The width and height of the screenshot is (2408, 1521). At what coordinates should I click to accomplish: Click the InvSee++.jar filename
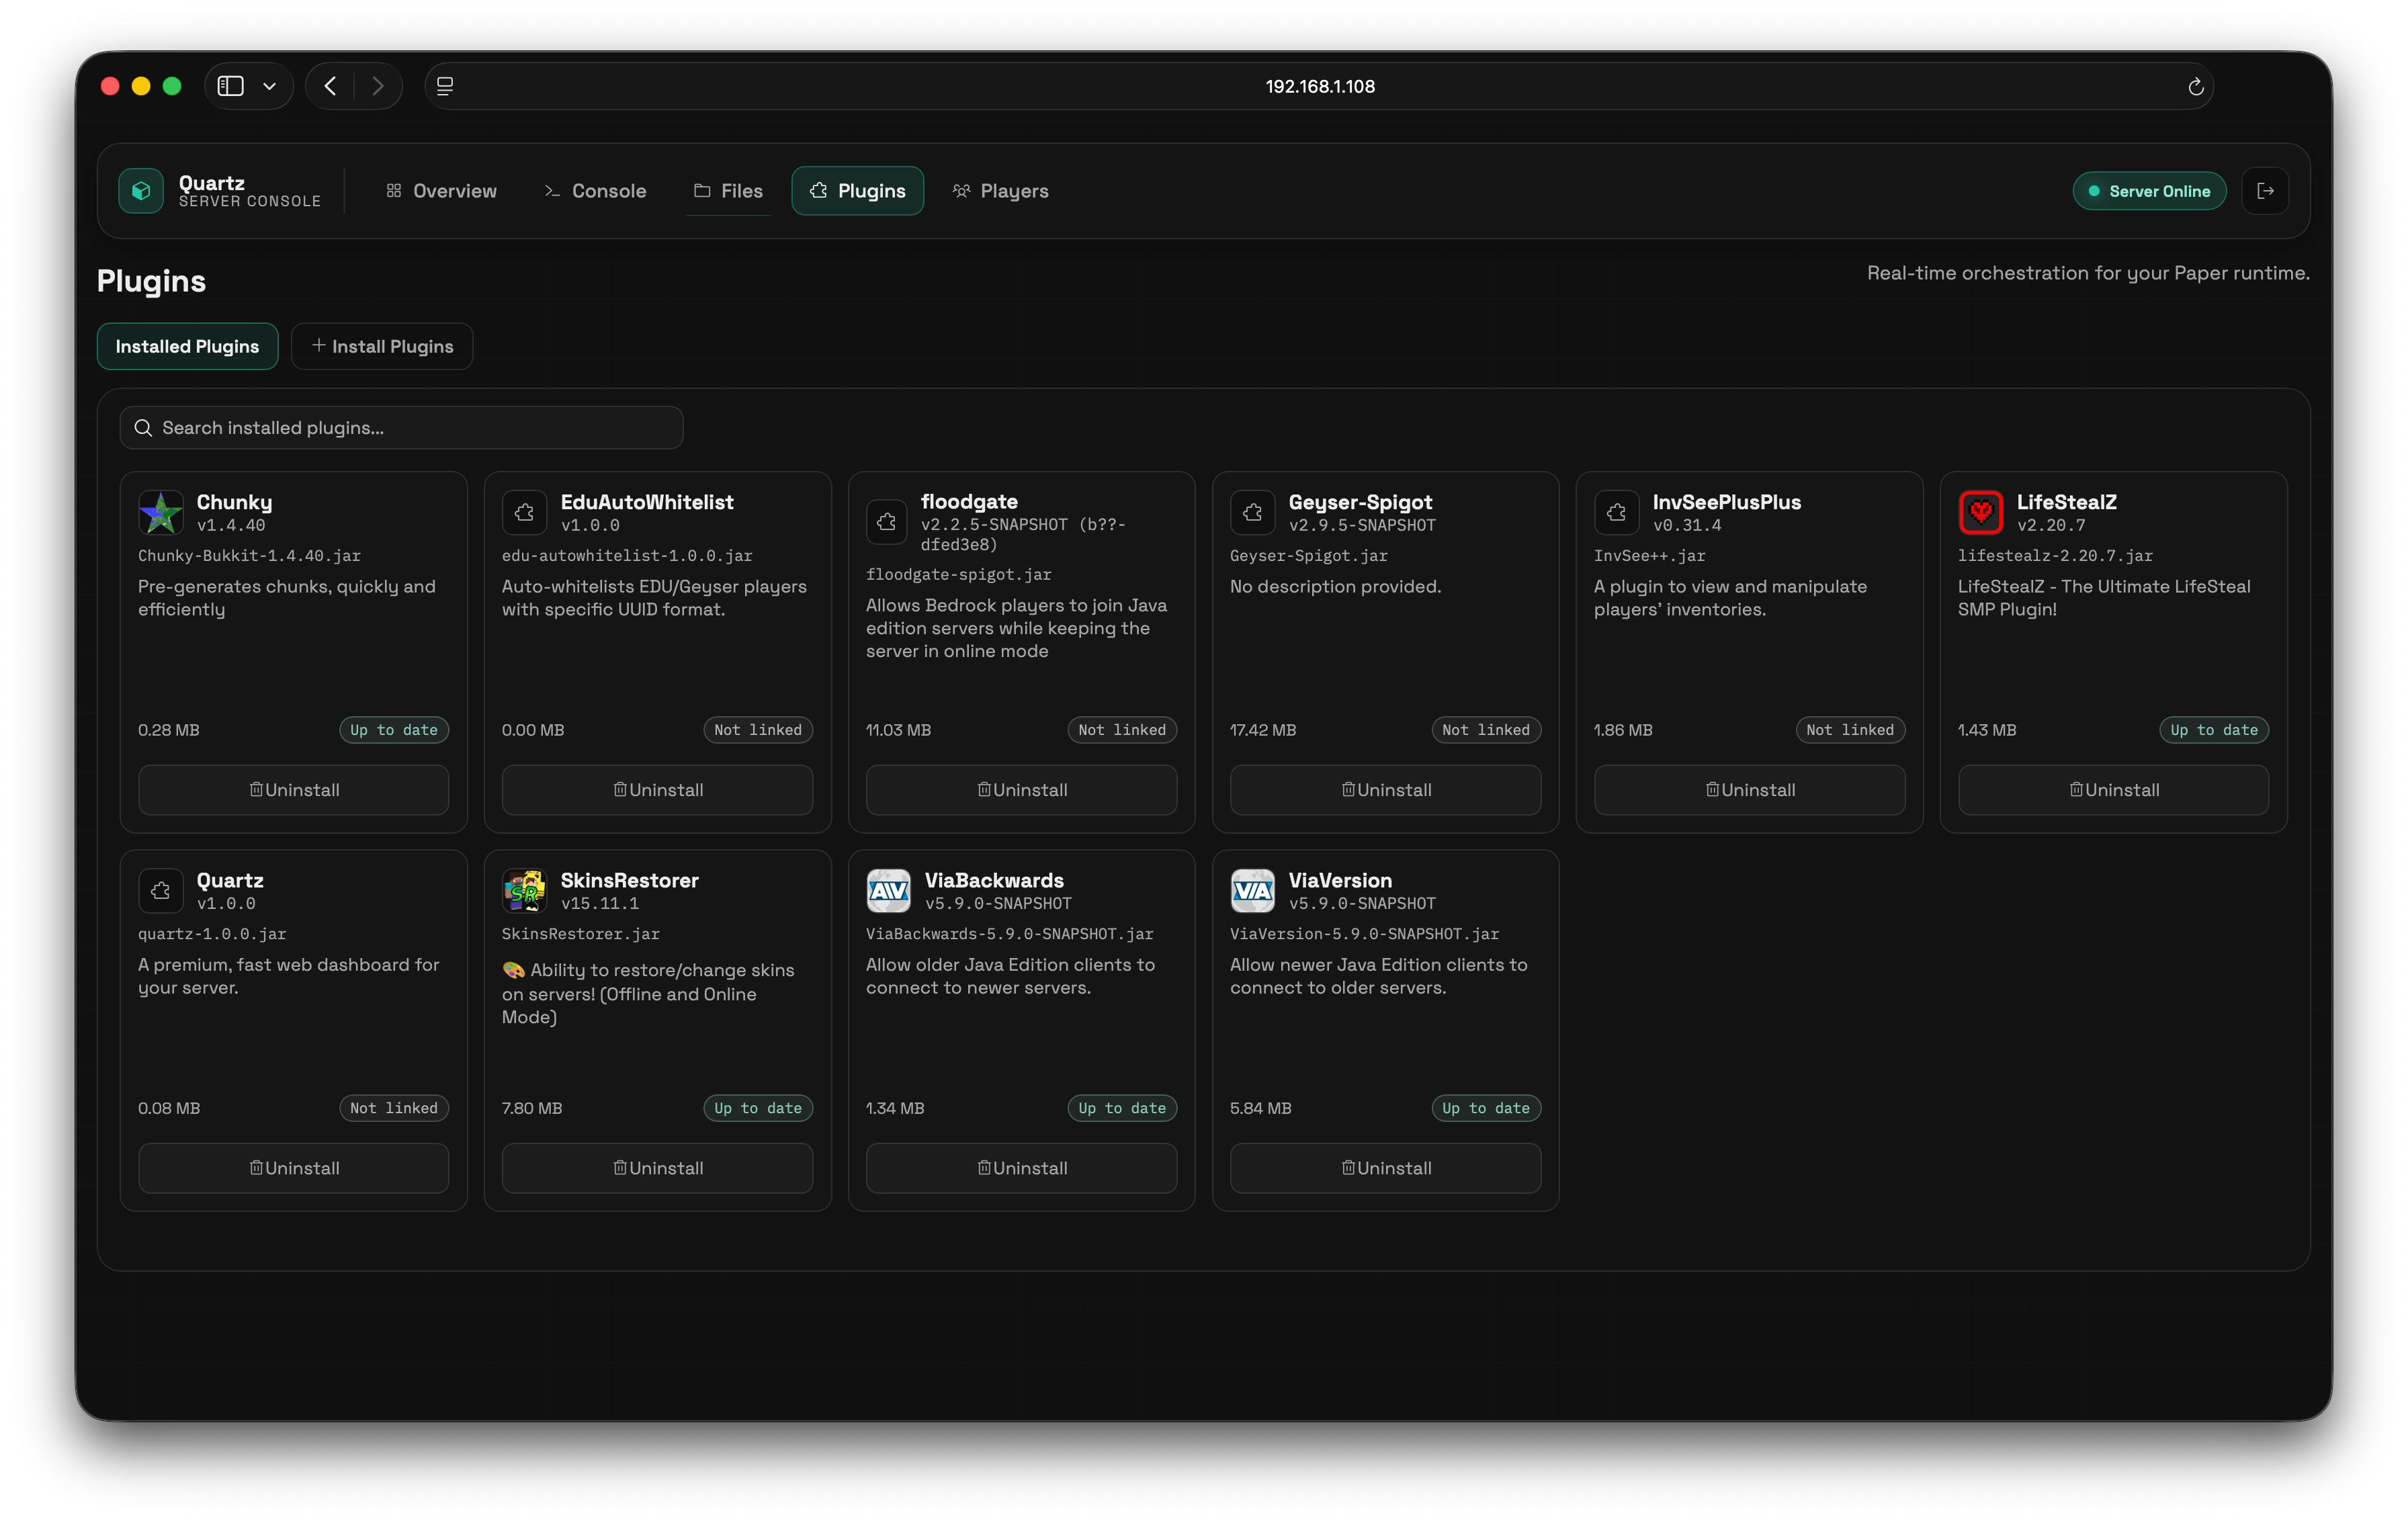coord(1649,556)
